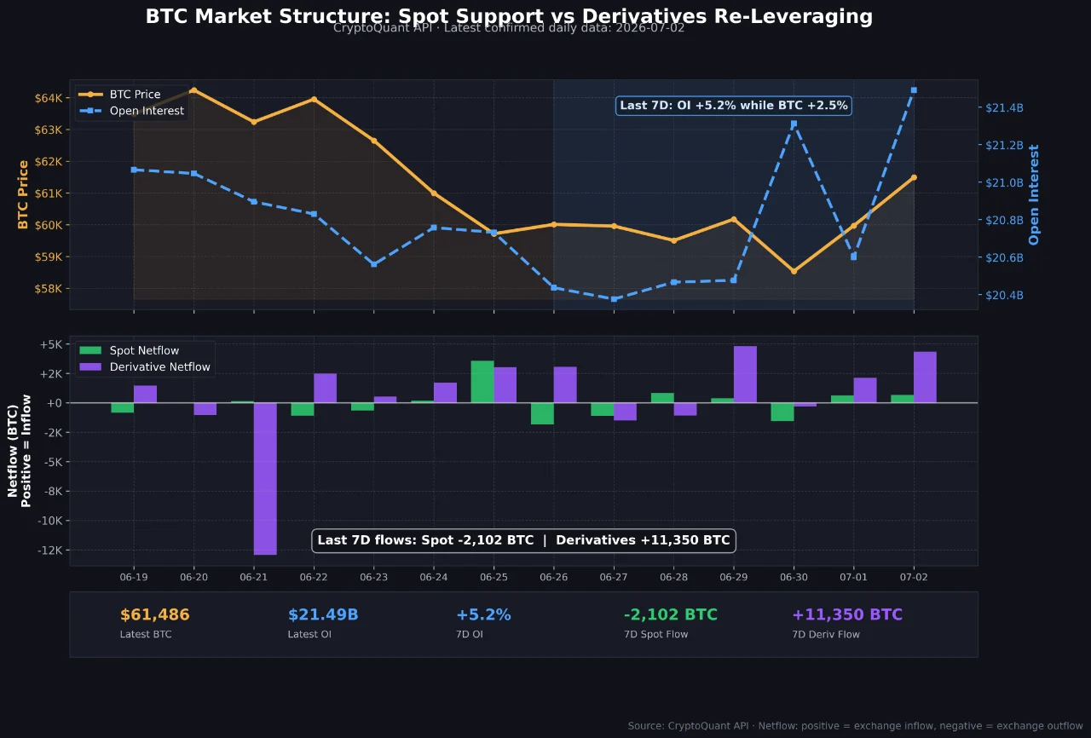Click the green Spot Netflow legend swatch
The width and height of the screenshot is (1091, 738).
click(x=90, y=350)
